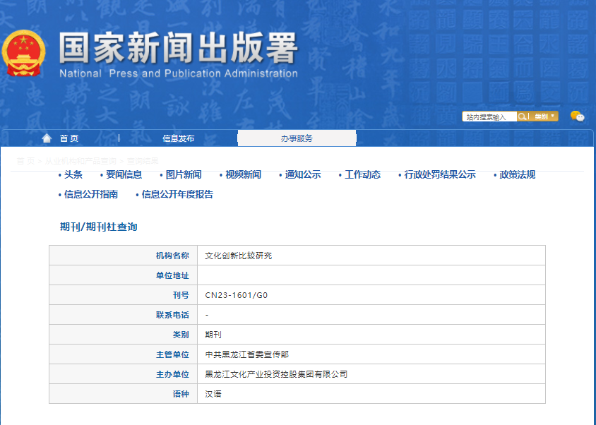Click the national emblem logo

(x=23, y=54)
